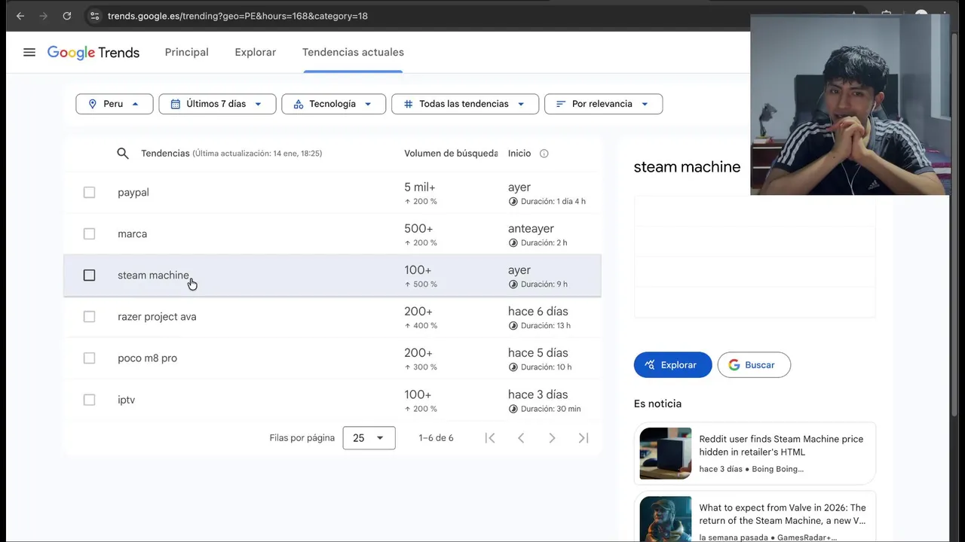Reload the page with refresh icon
Screen dimensions: 965x542
tap(67, 16)
